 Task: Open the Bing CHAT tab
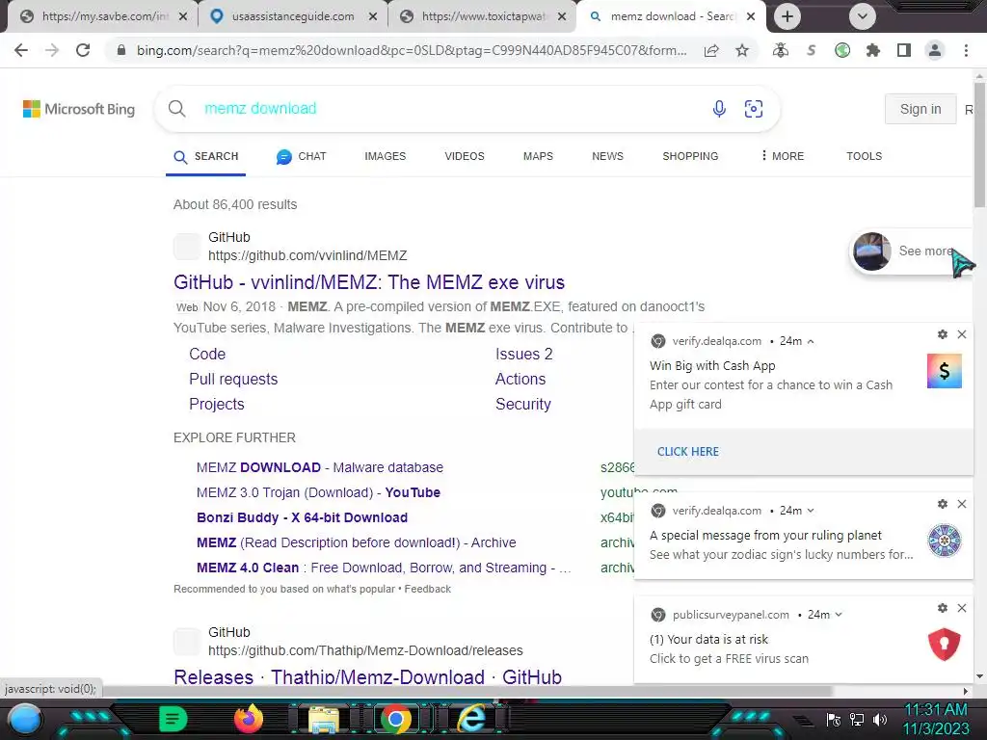tap(302, 156)
